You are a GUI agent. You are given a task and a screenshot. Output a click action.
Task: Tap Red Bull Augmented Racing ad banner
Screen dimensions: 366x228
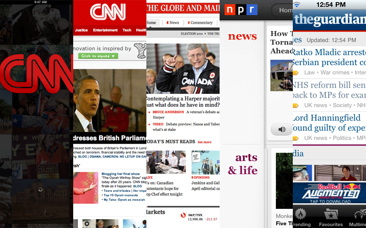coord(329,193)
